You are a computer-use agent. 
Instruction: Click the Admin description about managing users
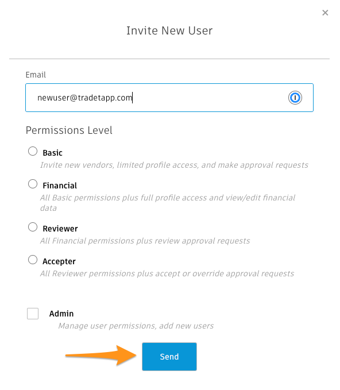[136, 326]
